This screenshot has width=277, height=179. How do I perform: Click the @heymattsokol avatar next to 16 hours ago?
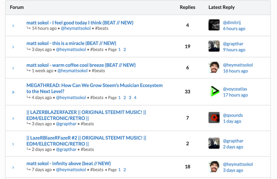click(x=214, y=68)
